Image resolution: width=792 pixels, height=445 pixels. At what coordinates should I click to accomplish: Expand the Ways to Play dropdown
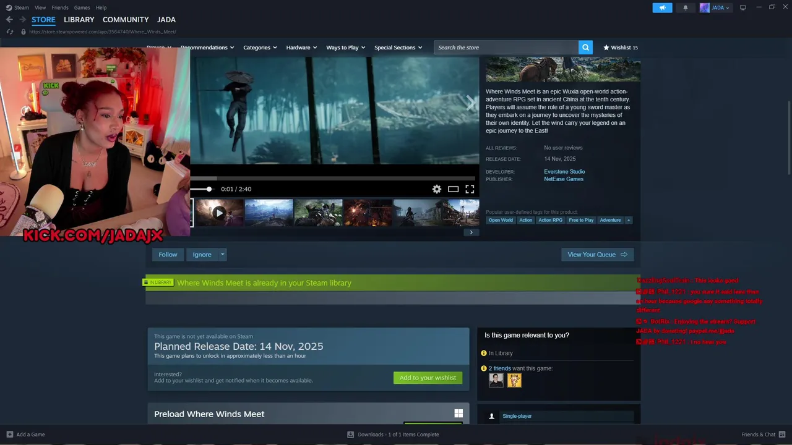pyautogui.click(x=346, y=48)
